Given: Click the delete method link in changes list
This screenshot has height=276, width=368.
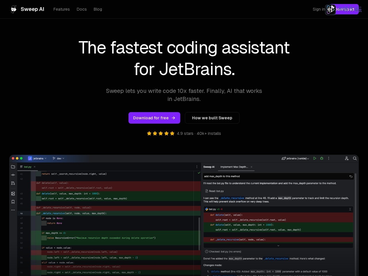Looking at the screenshot, I should point(215,271).
